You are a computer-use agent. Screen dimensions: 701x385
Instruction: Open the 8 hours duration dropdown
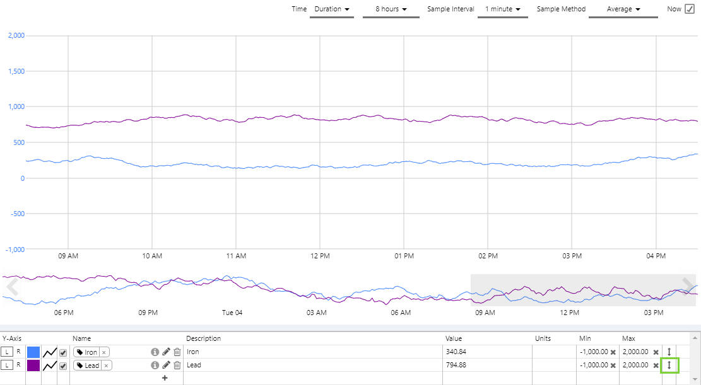tap(391, 9)
